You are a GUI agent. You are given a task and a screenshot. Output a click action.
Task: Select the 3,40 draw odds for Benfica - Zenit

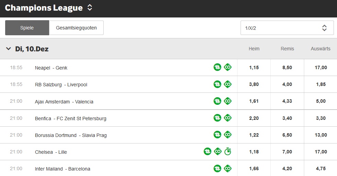pyautogui.click(x=287, y=118)
